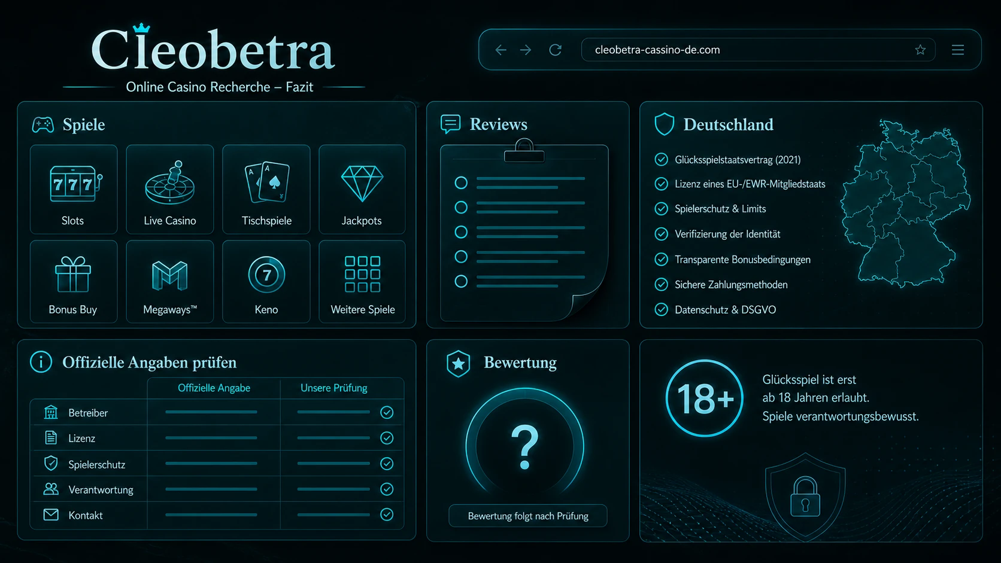Toggle the Spielerschutz & Limits checkmark
The image size is (1001, 563).
(661, 209)
